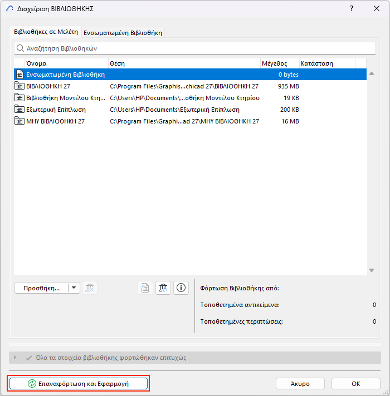
Task: Select the Εξωτερική Επίπλωση row name
Action: coord(56,110)
